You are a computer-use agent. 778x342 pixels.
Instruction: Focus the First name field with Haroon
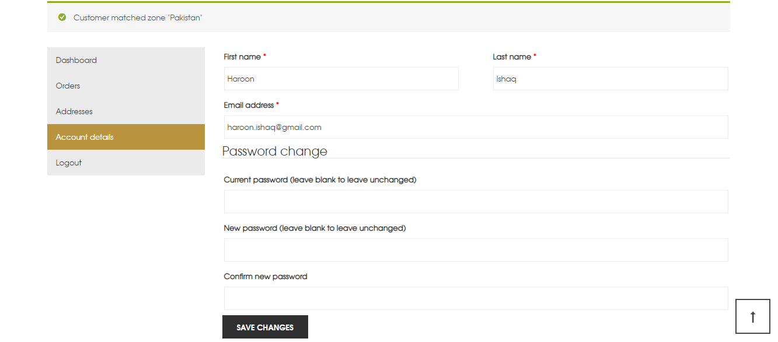coord(341,79)
